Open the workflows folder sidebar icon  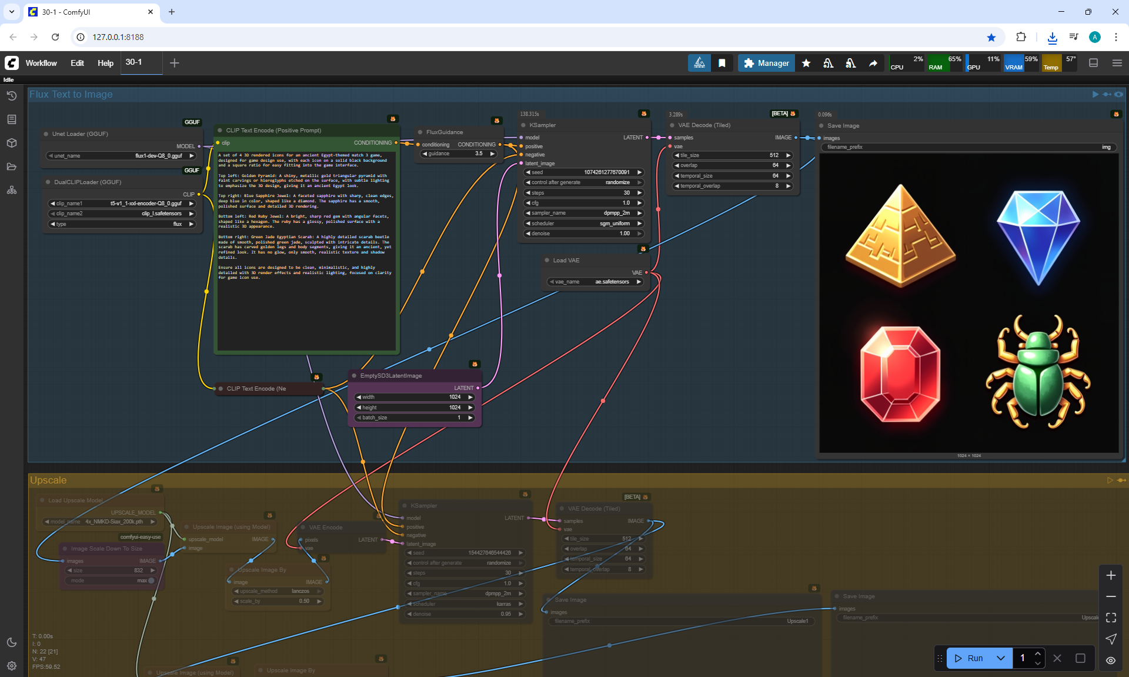11,166
